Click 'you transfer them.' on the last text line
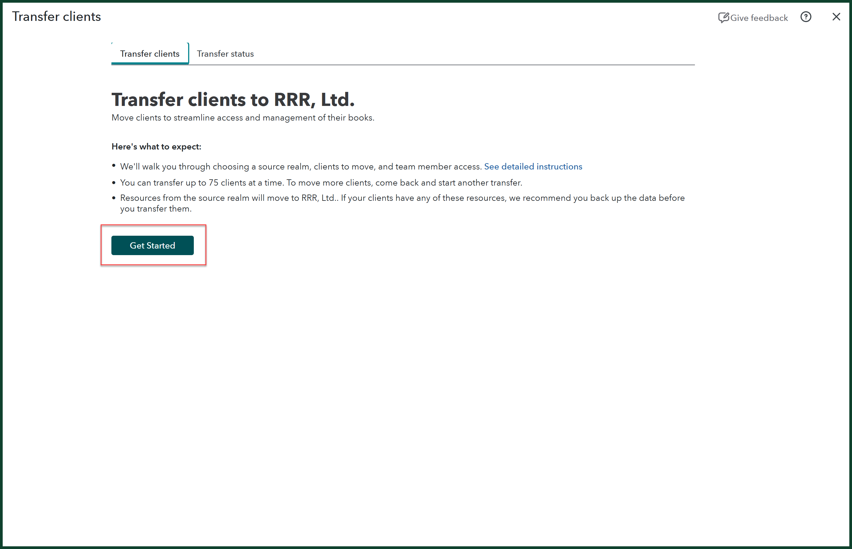852x549 pixels. pos(156,209)
